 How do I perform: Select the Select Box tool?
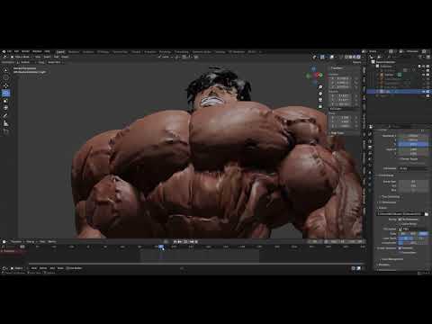click(5, 70)
